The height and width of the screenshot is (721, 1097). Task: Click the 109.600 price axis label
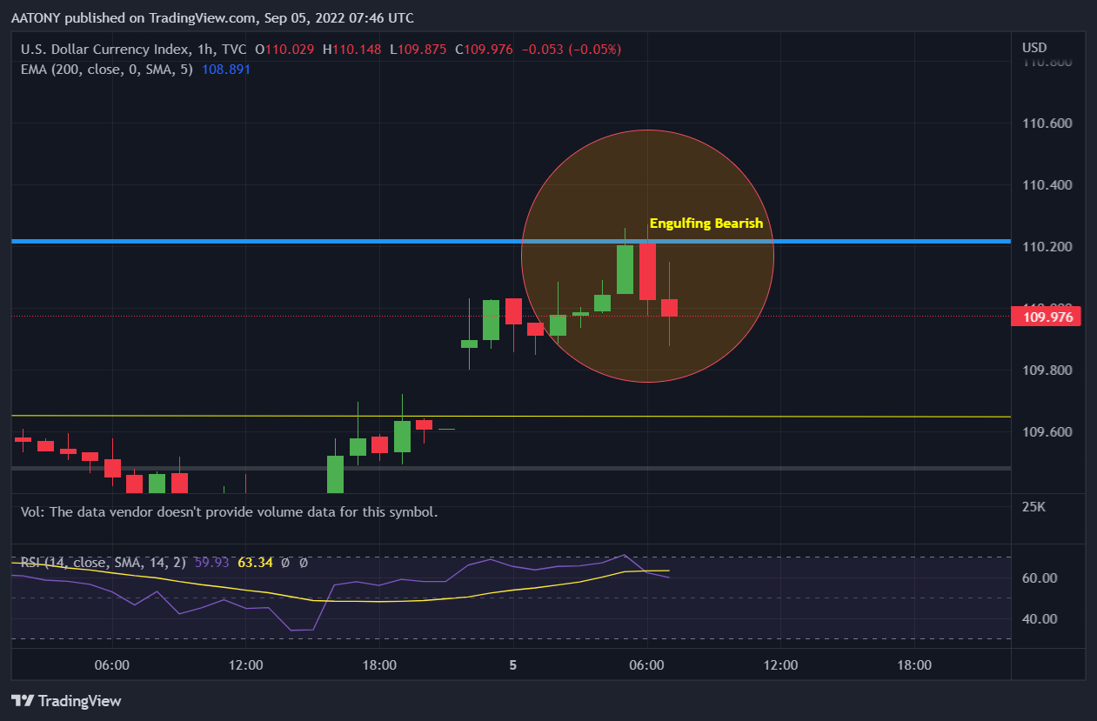pos(1047,432)
